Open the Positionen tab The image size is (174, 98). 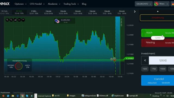(x=5, y=93)
